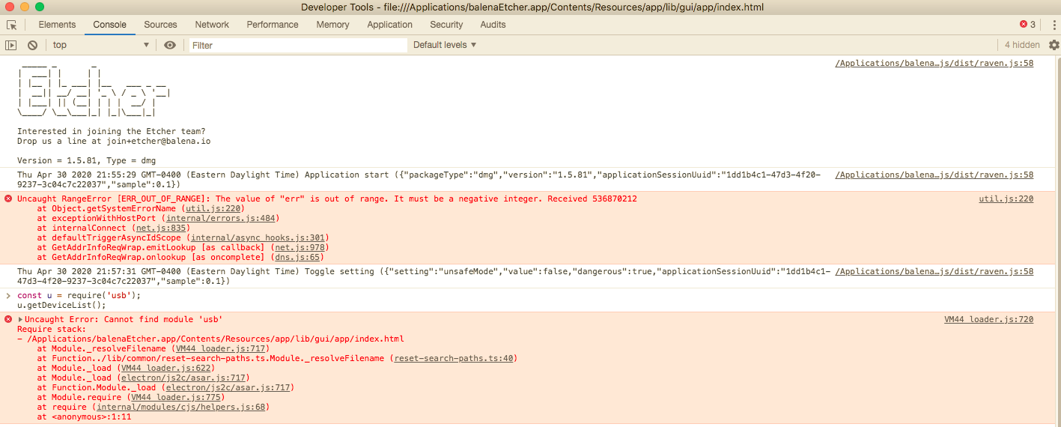This screenshot has height=427, width=1061.
Task: Open the Performance tab
Action: tap(273, 25)
